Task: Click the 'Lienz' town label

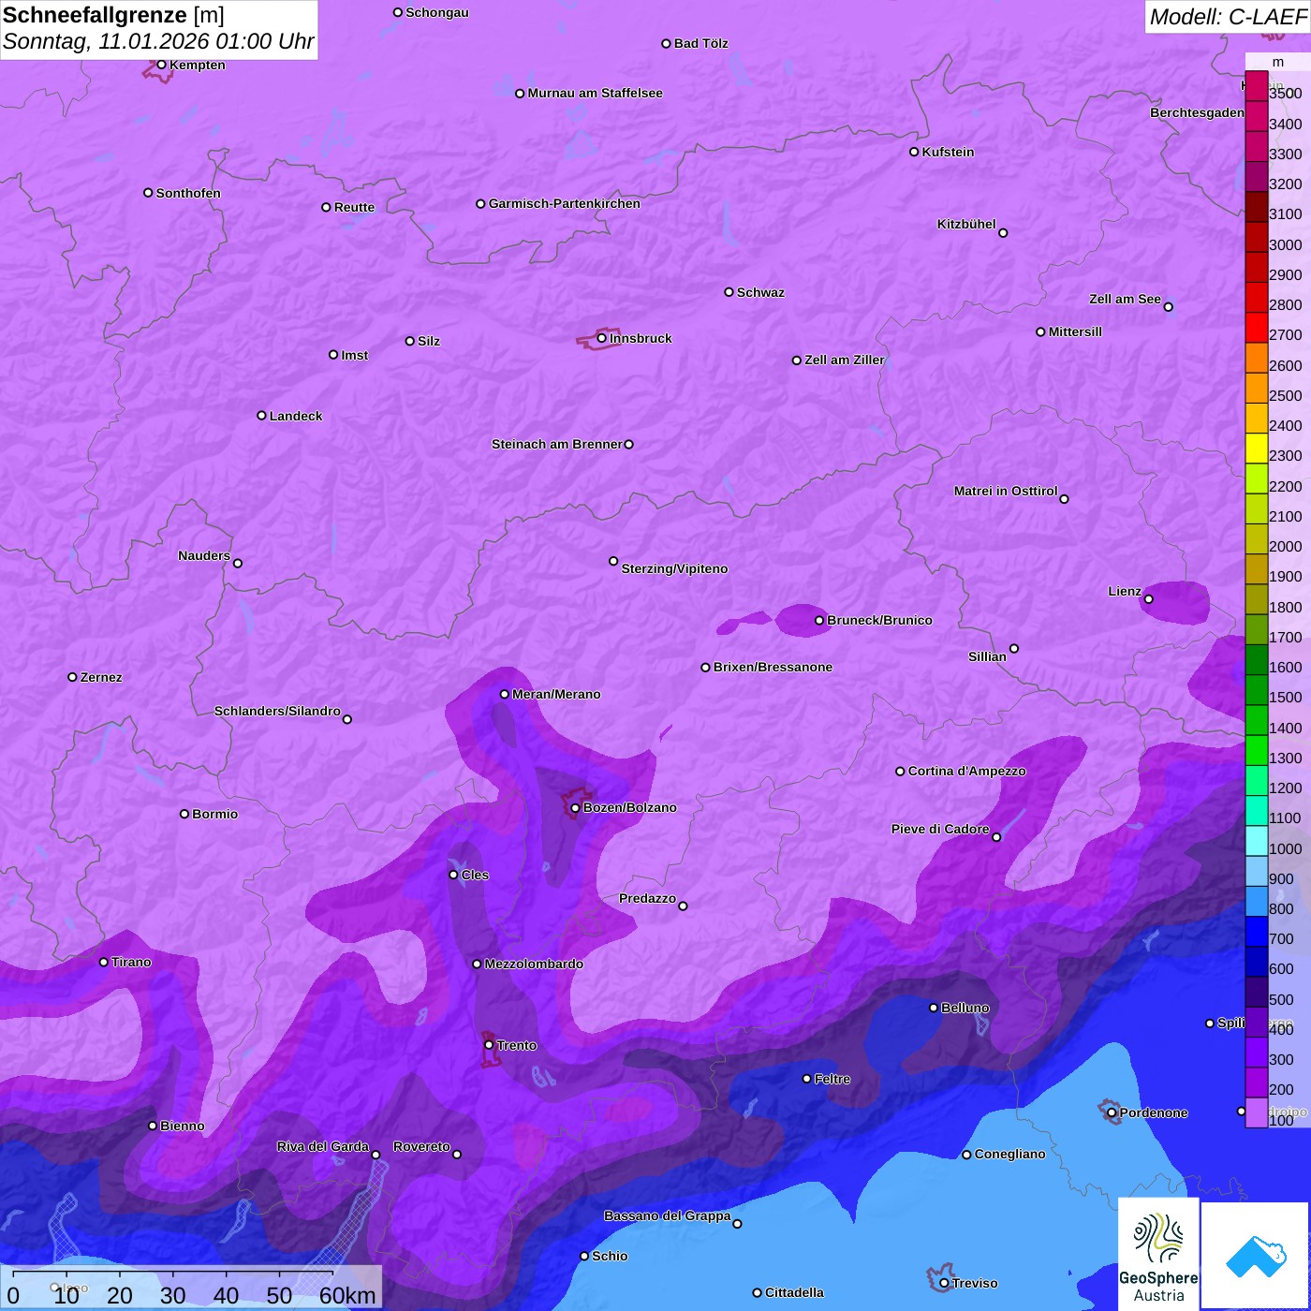Action: 1125,591
